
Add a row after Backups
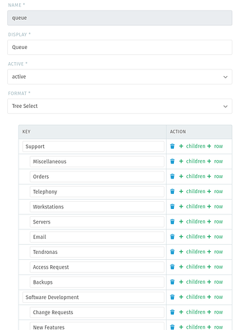(215, 282)
